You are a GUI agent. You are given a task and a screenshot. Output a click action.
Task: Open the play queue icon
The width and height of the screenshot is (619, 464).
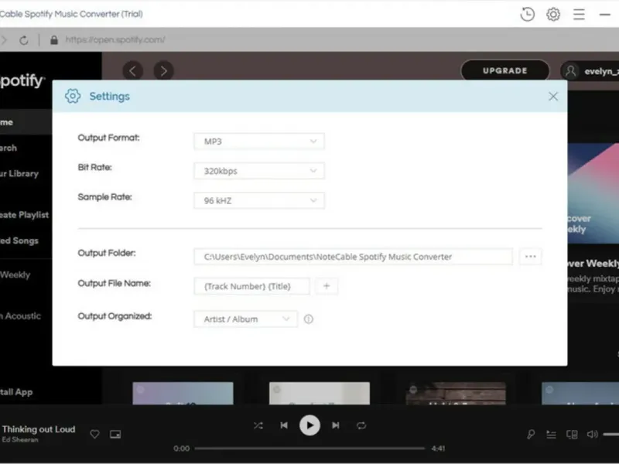click(x=551, y=435)
